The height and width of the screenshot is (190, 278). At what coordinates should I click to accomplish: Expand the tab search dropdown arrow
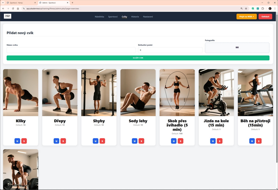click(x=3, y=3)
